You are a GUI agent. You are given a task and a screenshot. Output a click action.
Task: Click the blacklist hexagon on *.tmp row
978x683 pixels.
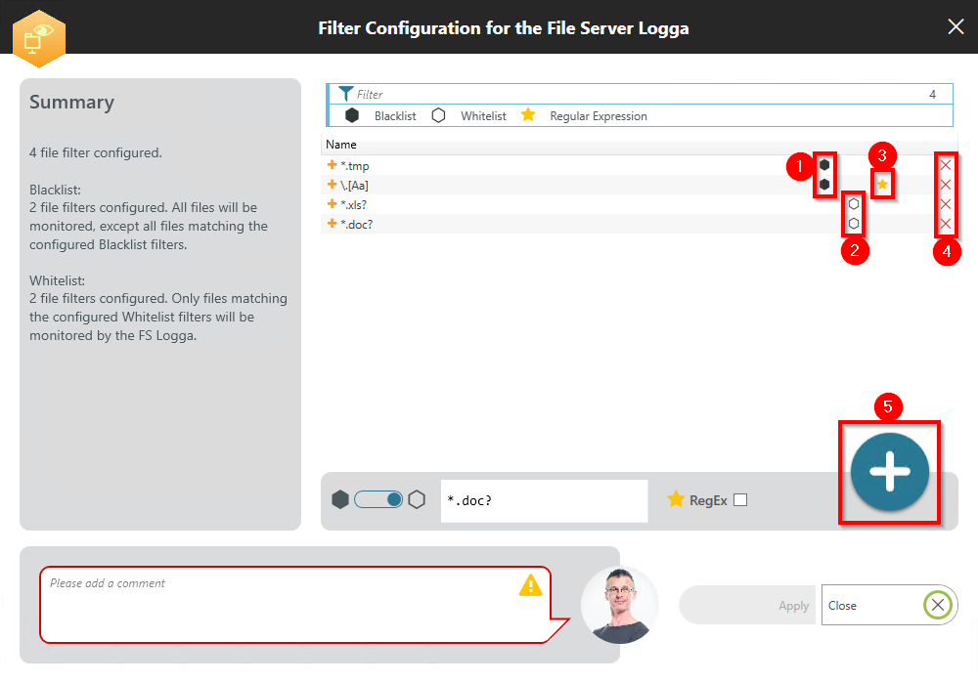(x=824, y=165)
